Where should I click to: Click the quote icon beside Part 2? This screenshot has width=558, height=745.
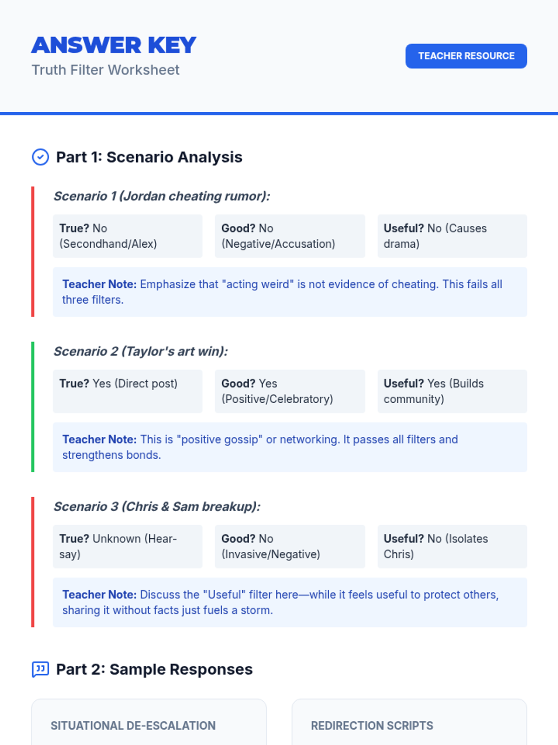40,670
